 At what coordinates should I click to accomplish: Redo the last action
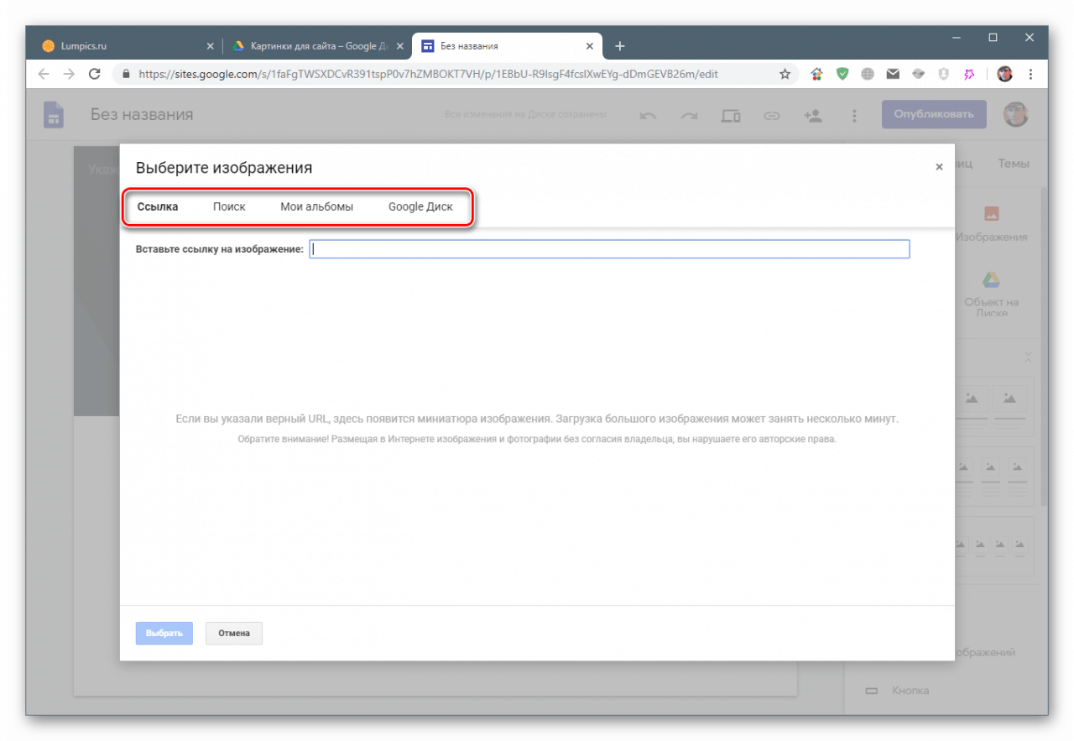tap(689, 116)
